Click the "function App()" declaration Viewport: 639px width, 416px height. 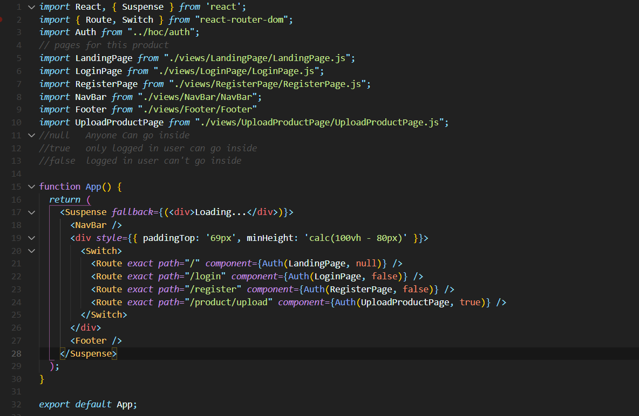pos(75,187)
